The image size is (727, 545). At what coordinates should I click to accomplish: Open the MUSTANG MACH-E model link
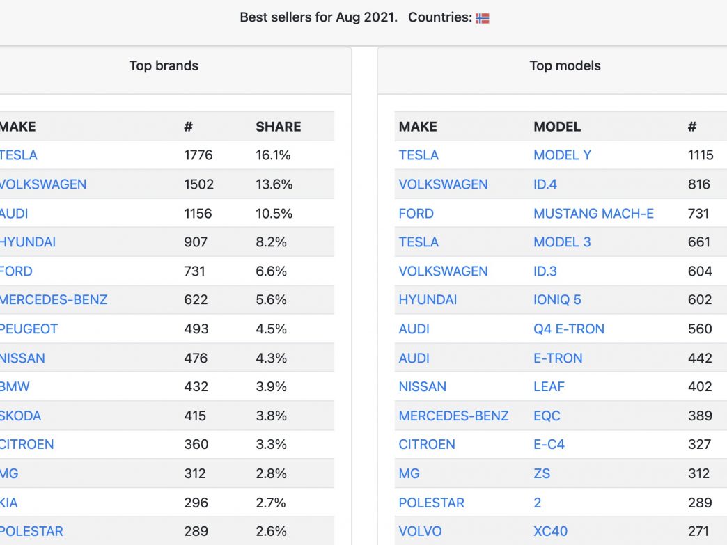tap(593, 214)
